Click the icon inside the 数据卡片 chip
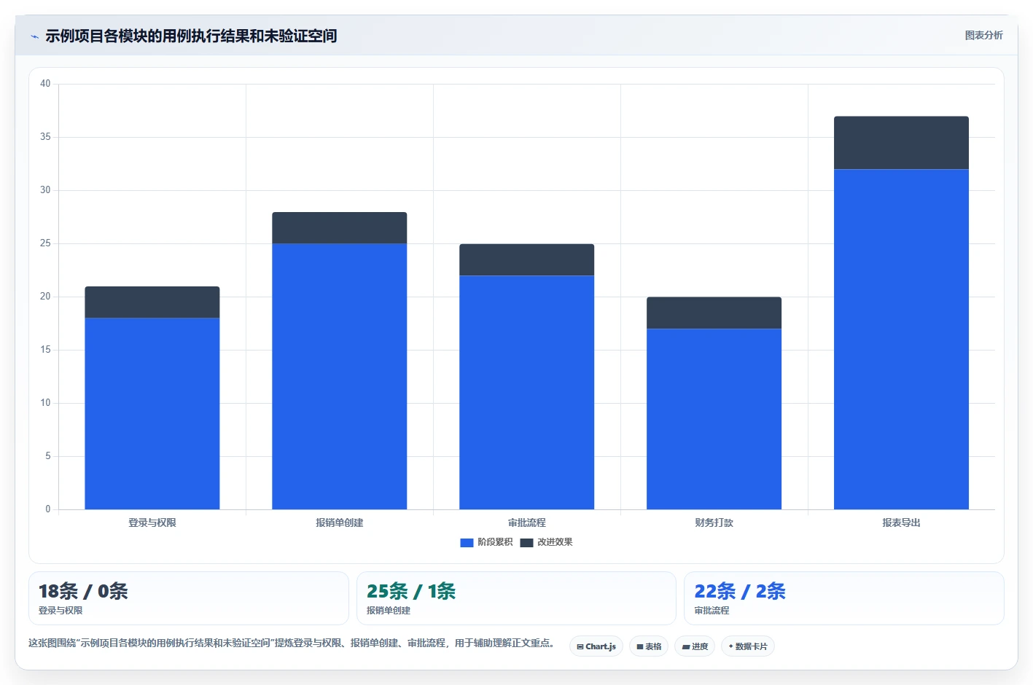Screen dimensions: 1033x685 click(x=731, y=646)
